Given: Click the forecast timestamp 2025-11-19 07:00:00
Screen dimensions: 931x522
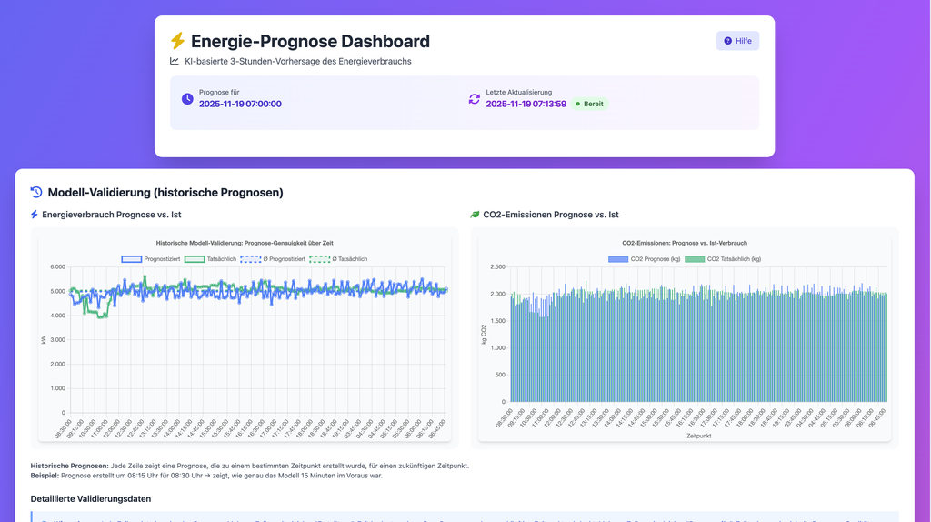Looking at the screenshot, I should [x=240, y=104].
